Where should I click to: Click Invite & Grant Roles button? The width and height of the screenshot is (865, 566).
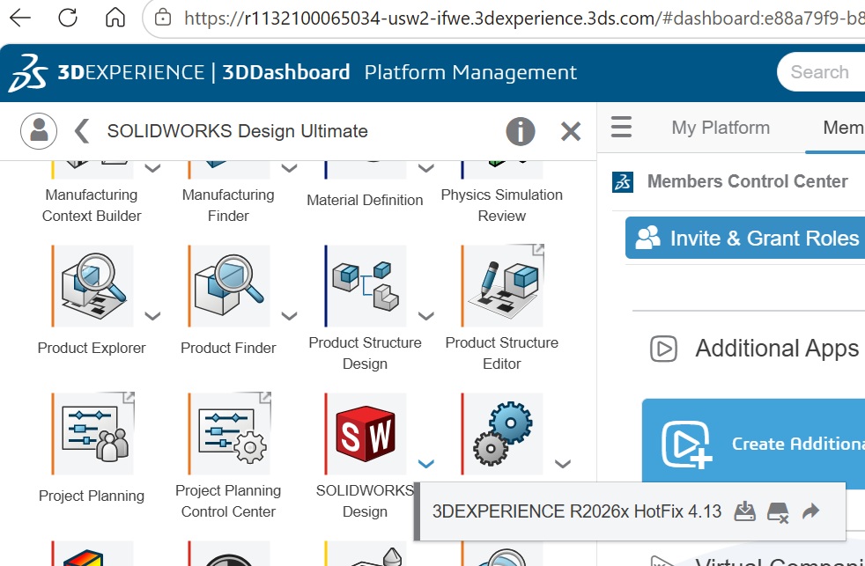[744, 238]
